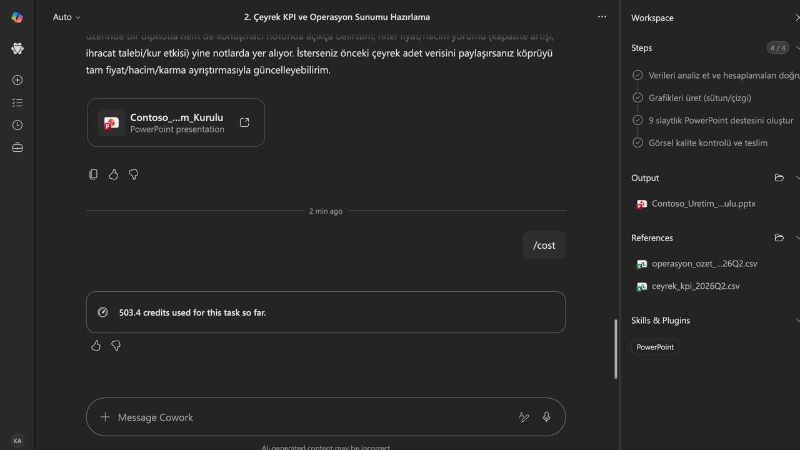Open the Cowork agent icon in sidebar
Viewport: 800px width, 450px height.
coord(17,49)
